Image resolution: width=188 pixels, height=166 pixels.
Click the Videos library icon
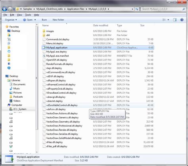(x=11, y=101)
